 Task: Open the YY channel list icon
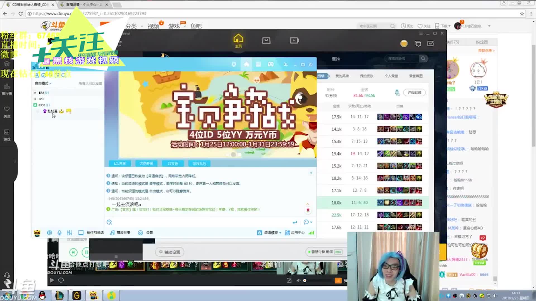258,64
